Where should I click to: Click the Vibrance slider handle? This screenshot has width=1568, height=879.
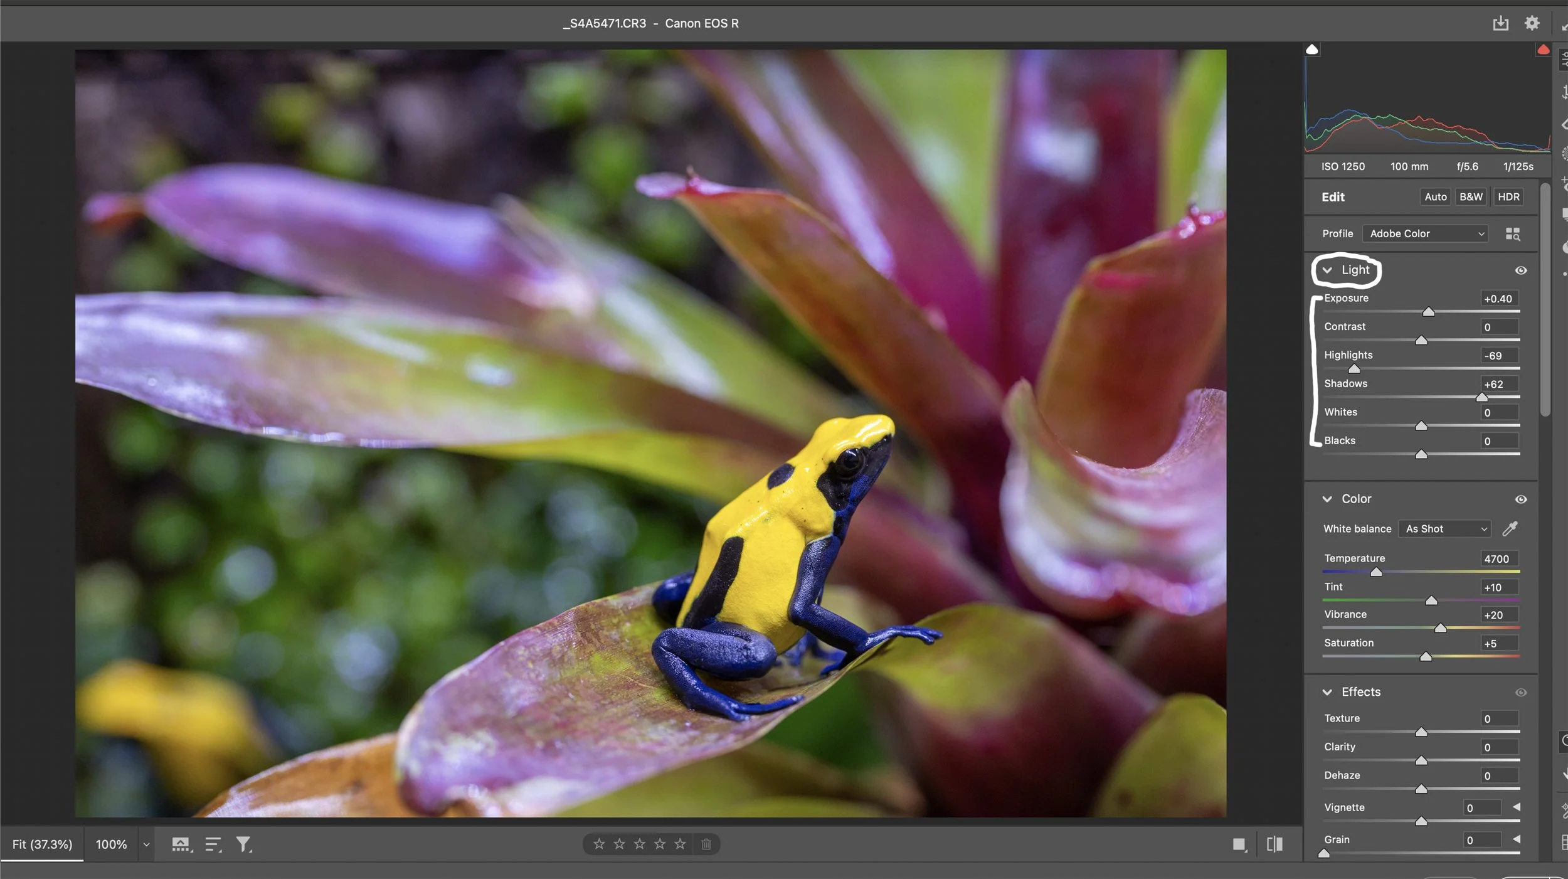click(x=1440, y=628)
